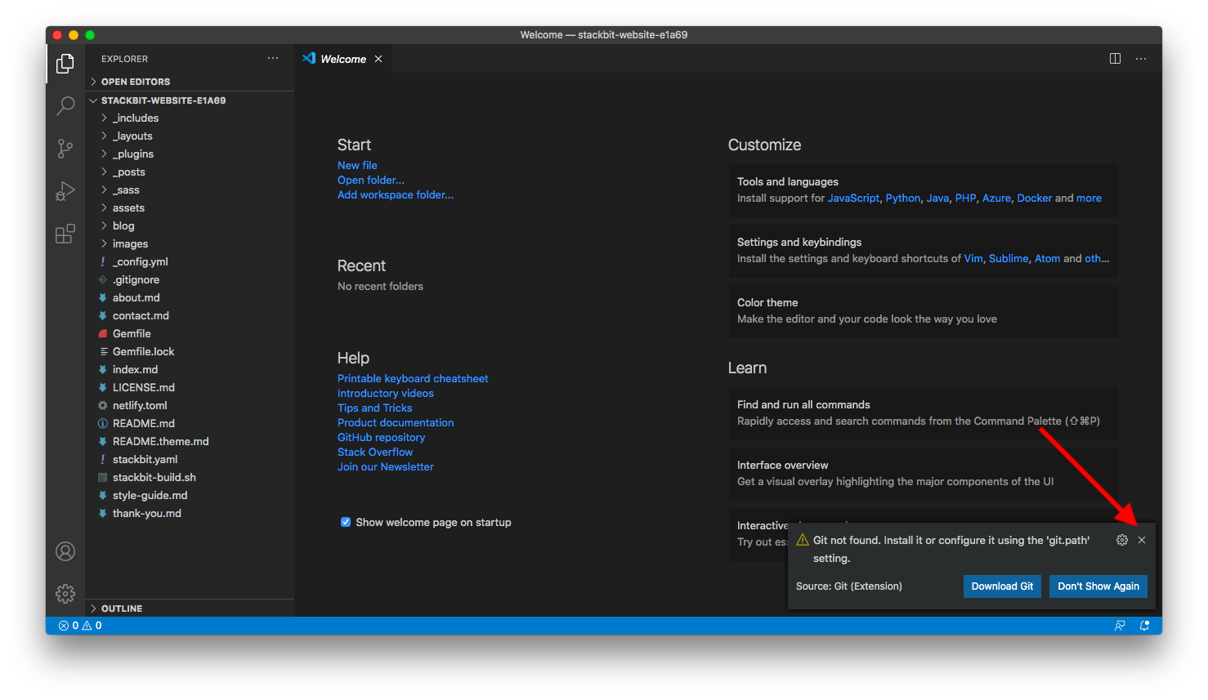This screenshot has height=700, width=1208.
Task: Open the Introductory videos link
Action: (386, 393)
